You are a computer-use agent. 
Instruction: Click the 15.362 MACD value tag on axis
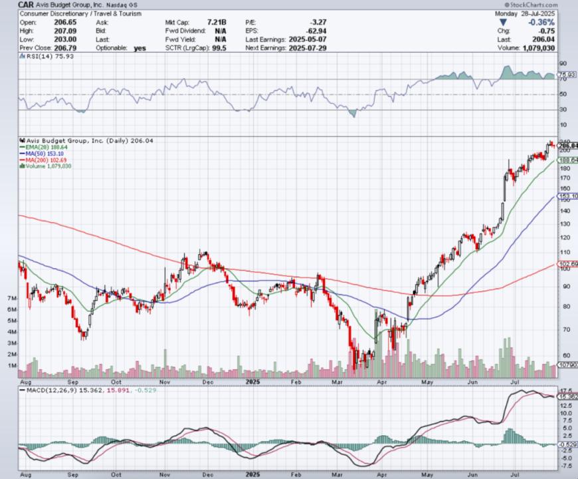click(x=568, y=397)
